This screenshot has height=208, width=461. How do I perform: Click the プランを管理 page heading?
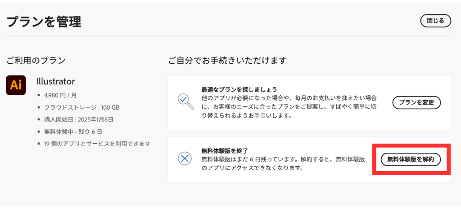point(44,21)
